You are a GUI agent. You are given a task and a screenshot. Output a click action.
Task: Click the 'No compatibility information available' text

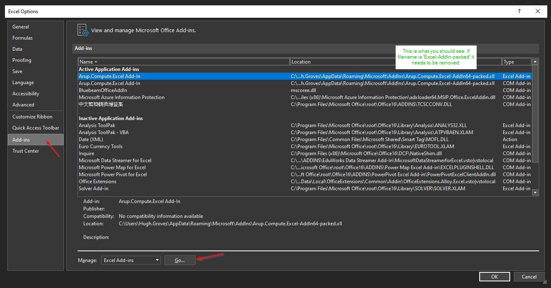pos(161,216)
